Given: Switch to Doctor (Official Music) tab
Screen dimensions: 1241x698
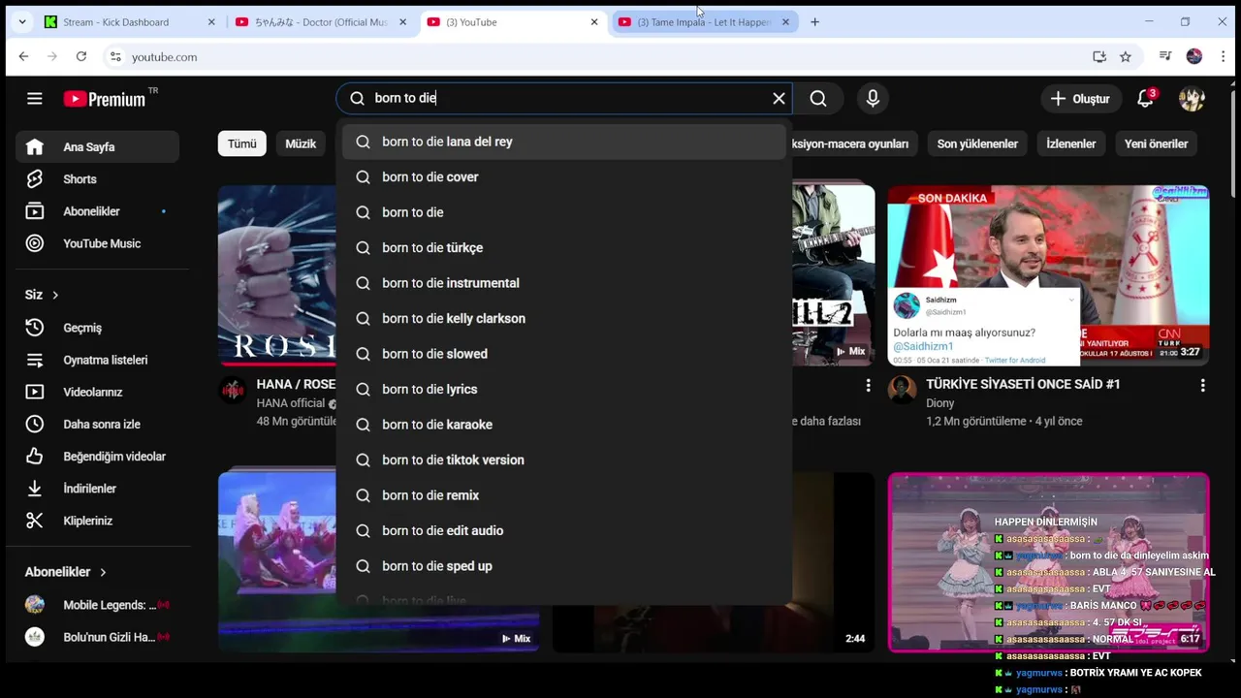Looking at the screenshot, I should coord(321,22).
